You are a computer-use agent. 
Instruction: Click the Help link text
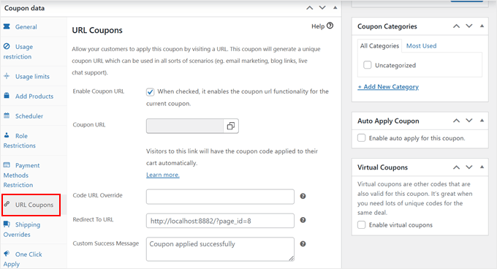(x=318, y=26)
